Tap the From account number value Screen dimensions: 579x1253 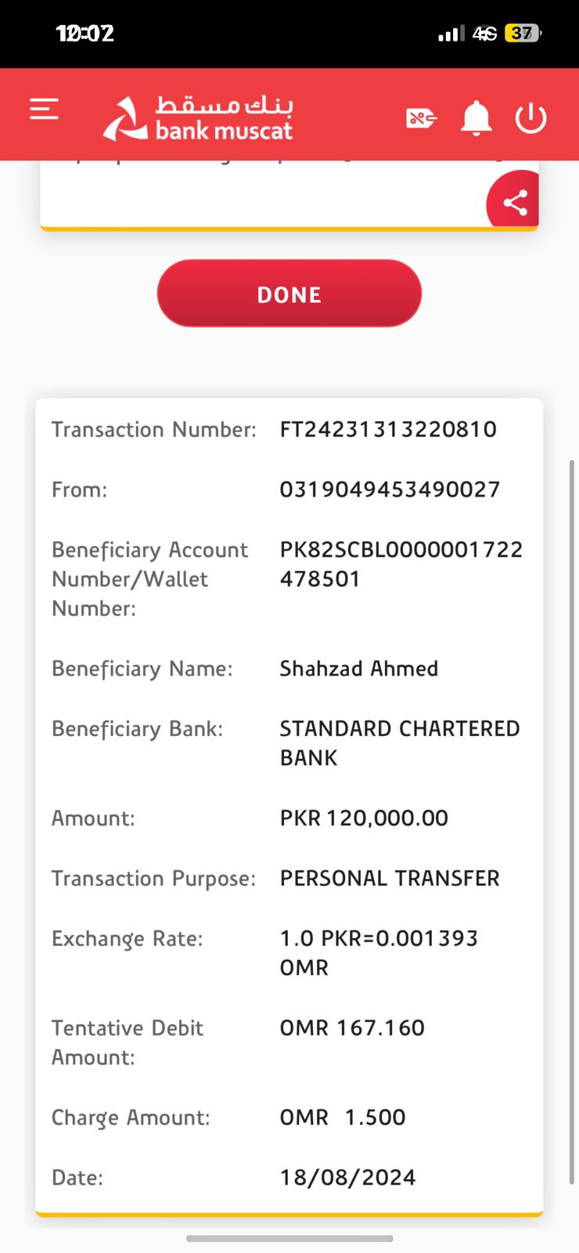pos(390,489)
